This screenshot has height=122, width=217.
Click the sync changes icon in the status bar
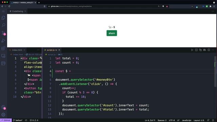26,120
